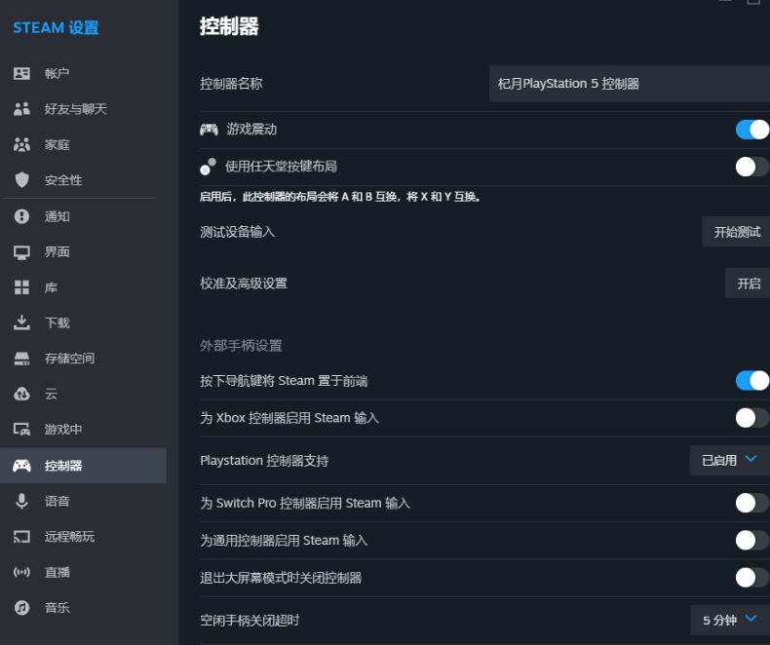Select the 云 cloud icon
This screenshot has width=770, height=645.
[21, 394]
